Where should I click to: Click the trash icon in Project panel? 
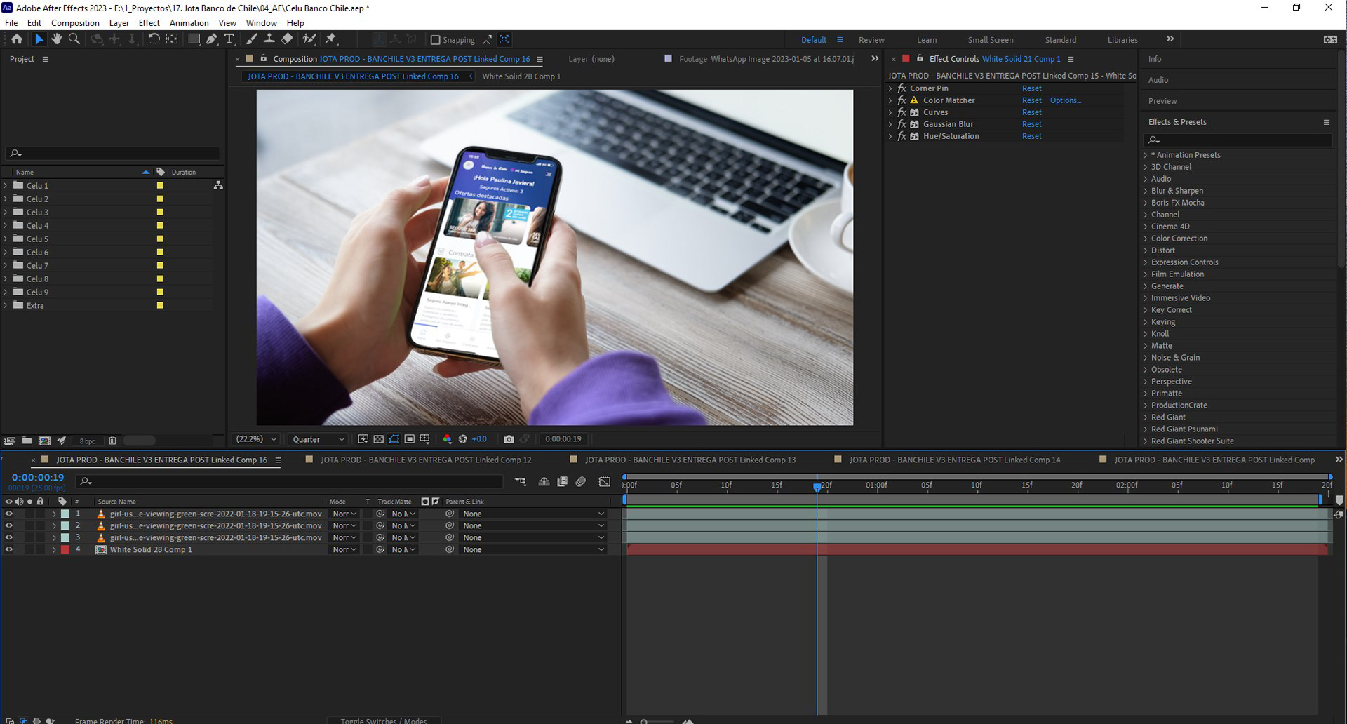pos(112,441)
